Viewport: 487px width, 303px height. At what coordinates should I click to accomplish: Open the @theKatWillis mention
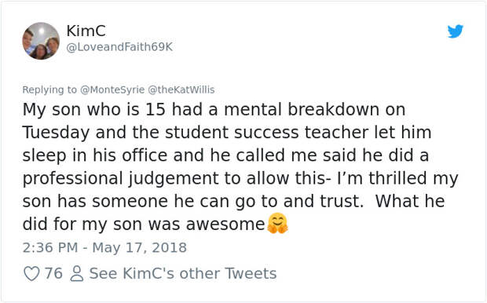click(181, 89)
